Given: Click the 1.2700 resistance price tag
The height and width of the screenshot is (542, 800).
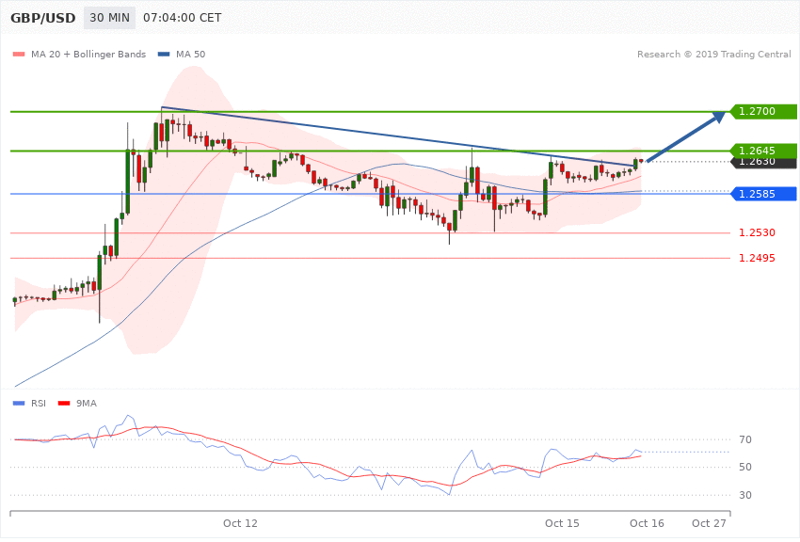Looking at the screenshot, I should pyautogui.click(x=763, y=111).
